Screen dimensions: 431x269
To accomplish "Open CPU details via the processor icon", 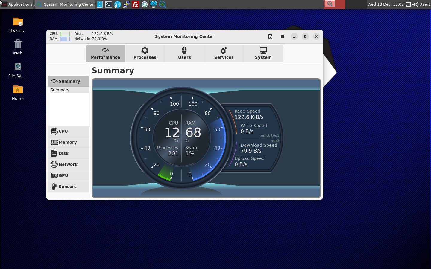I will point(54,131).
